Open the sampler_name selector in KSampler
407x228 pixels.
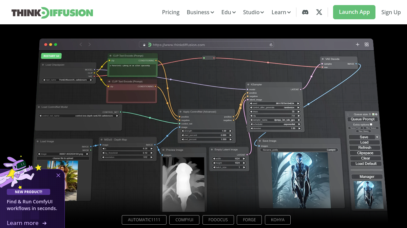275,120
